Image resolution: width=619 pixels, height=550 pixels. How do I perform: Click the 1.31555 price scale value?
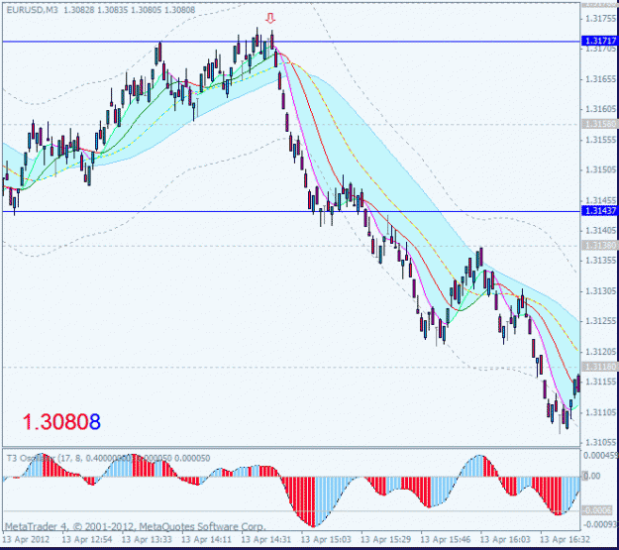pos(601,140)
